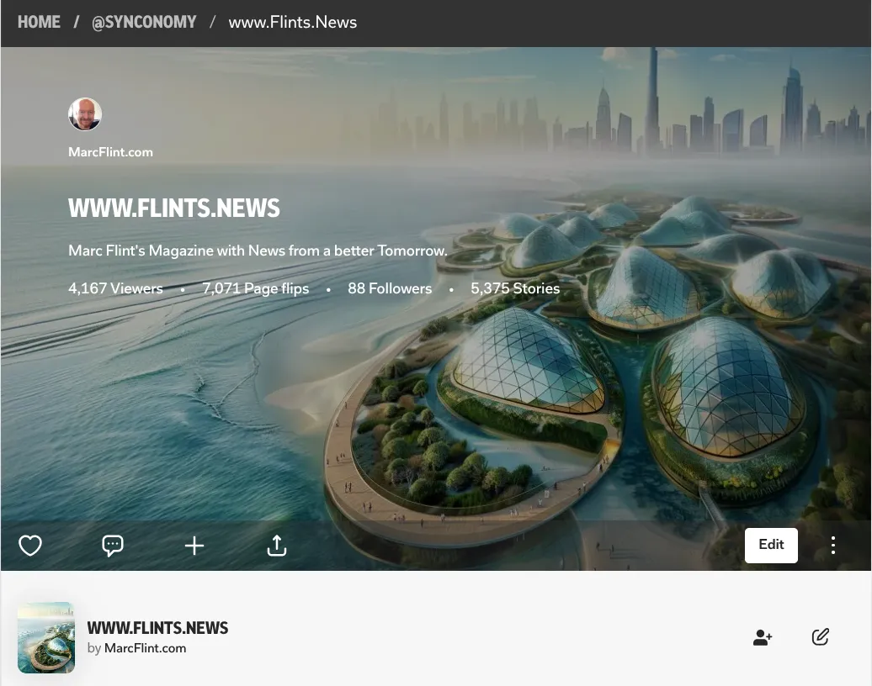Click the magazine description about a better Tomorrow
The height and width of the screenshot is (686, 872).
tap(258, 251)
